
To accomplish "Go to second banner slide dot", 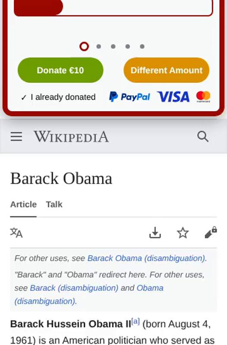I will tap(99, 47).
